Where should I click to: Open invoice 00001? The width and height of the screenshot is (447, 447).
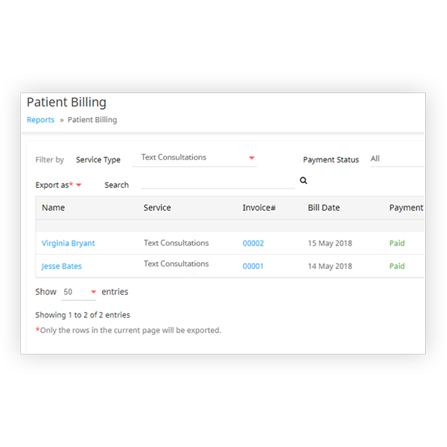point(253,266)
